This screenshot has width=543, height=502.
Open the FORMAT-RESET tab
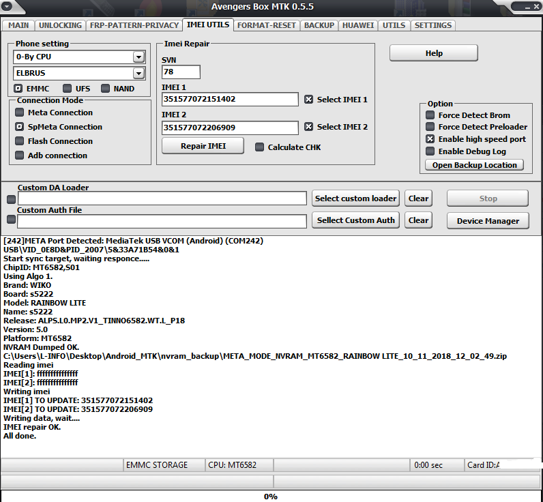(x=266, y=25)
